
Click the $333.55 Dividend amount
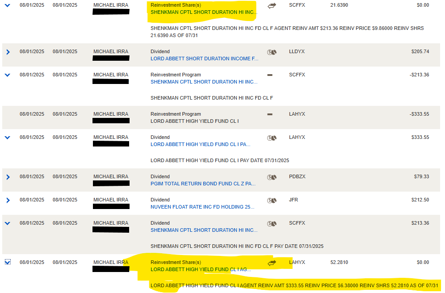[x=420, y=137]
